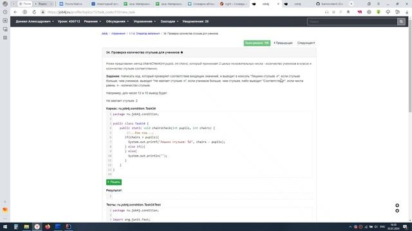Show hidden system tray icons
Image resolution: width=412 pixels, height=231 pixels.
click(x=350, y=227)
